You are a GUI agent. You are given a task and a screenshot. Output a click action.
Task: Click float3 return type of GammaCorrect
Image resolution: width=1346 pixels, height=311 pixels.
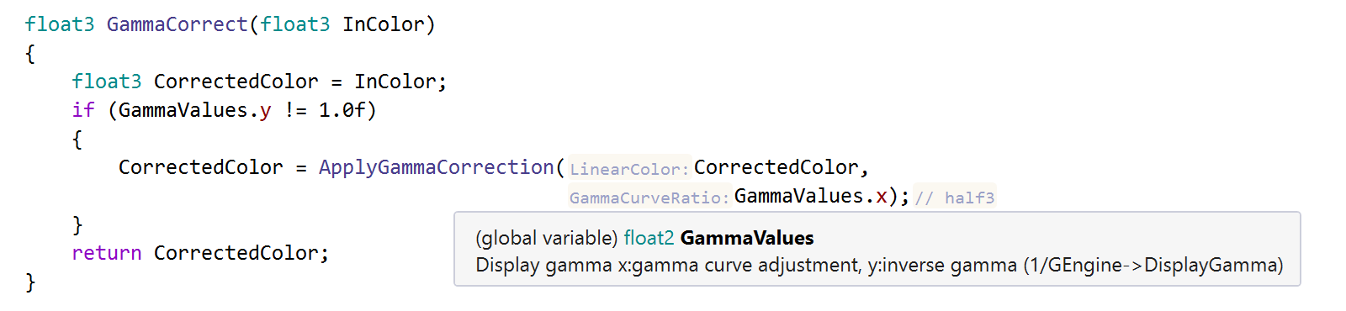click(x=60, y=24)
